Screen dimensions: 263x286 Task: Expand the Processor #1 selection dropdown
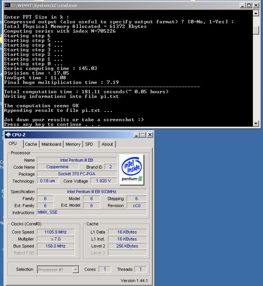click(x=75, y=269)
